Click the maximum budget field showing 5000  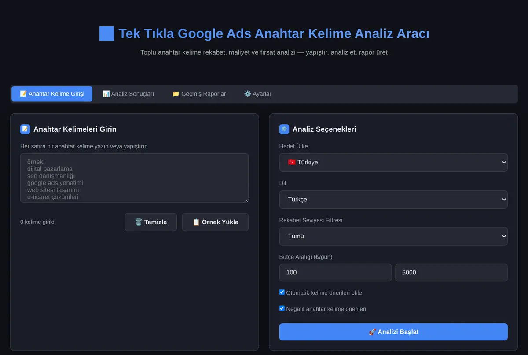coord(451,273)
